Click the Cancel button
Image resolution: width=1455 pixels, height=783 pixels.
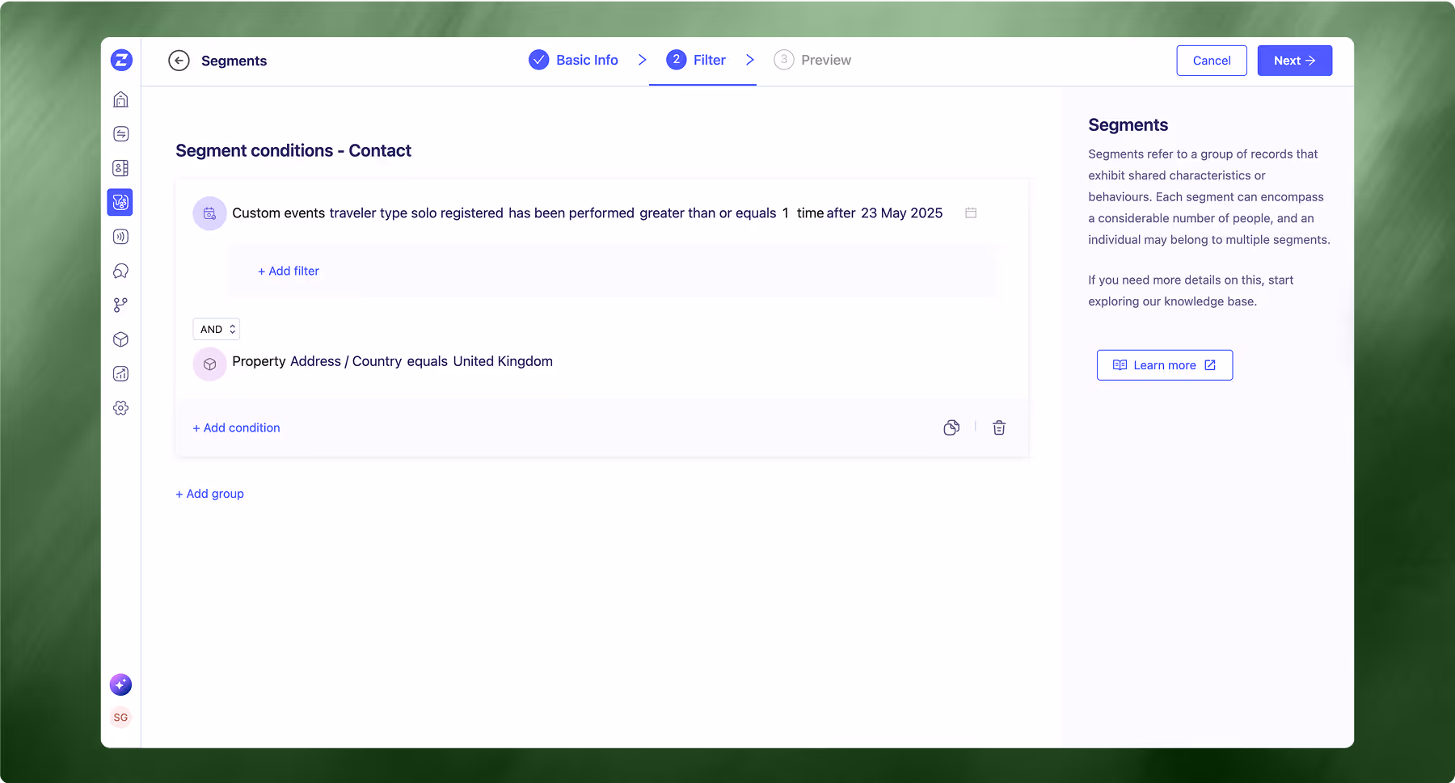point(1212,61)
